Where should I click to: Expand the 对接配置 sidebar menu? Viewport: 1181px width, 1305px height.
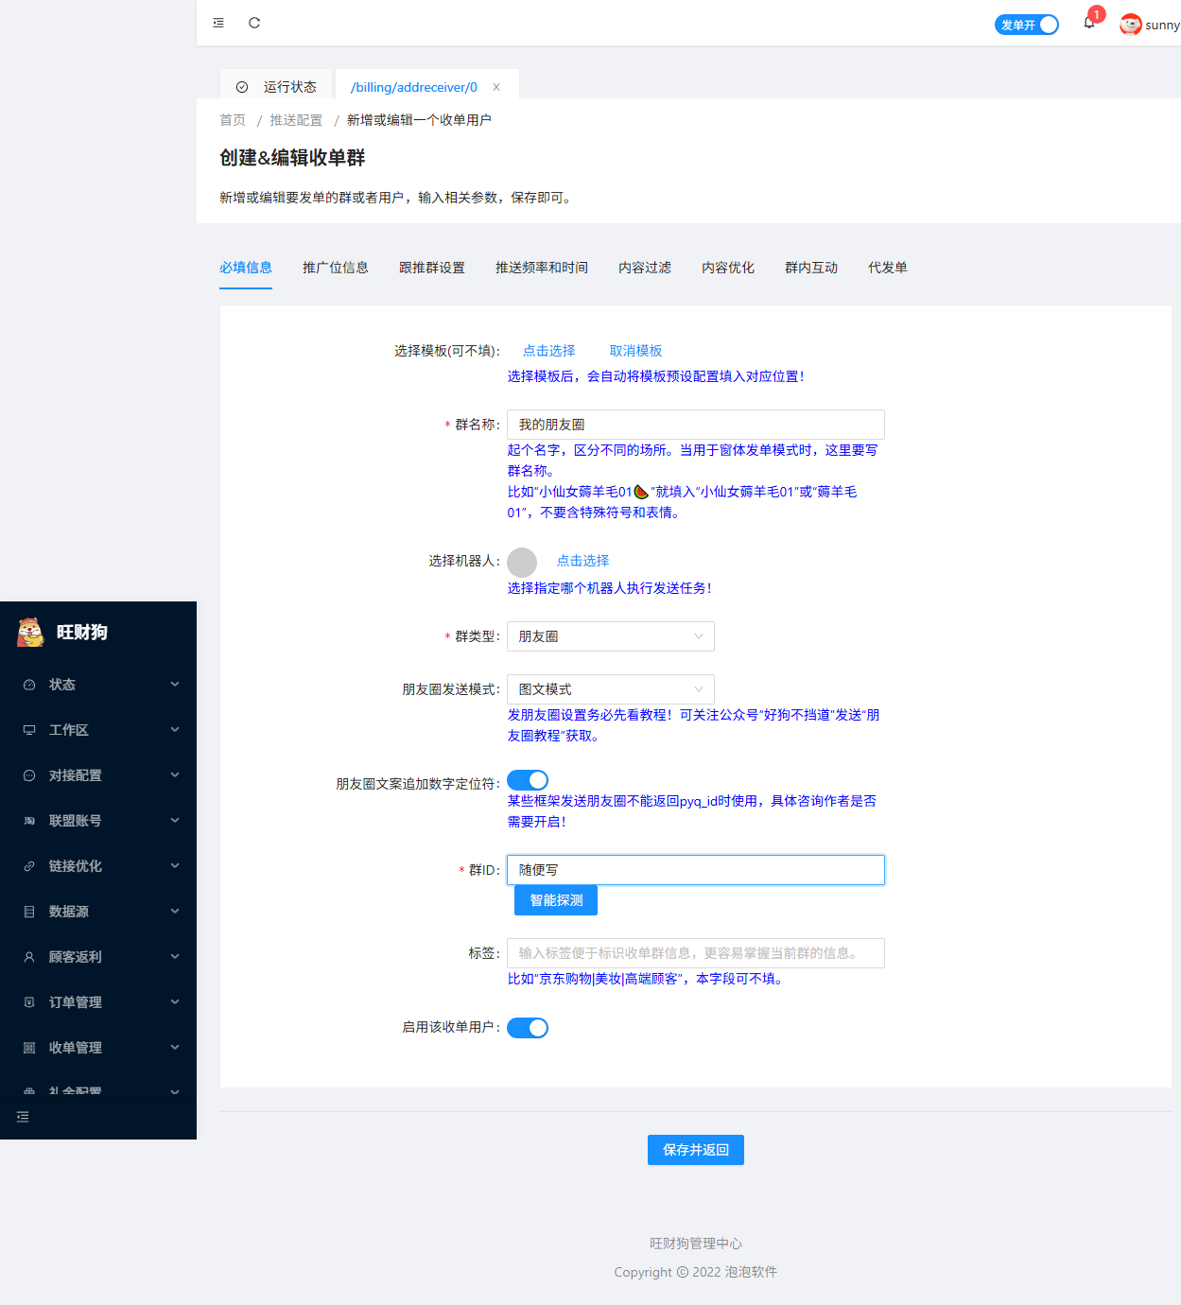[x=175, y=775]
